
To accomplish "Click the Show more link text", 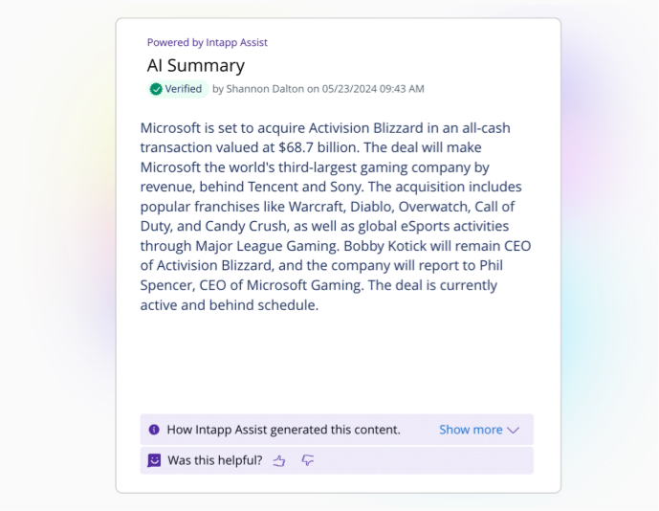I will coord(471,430).
